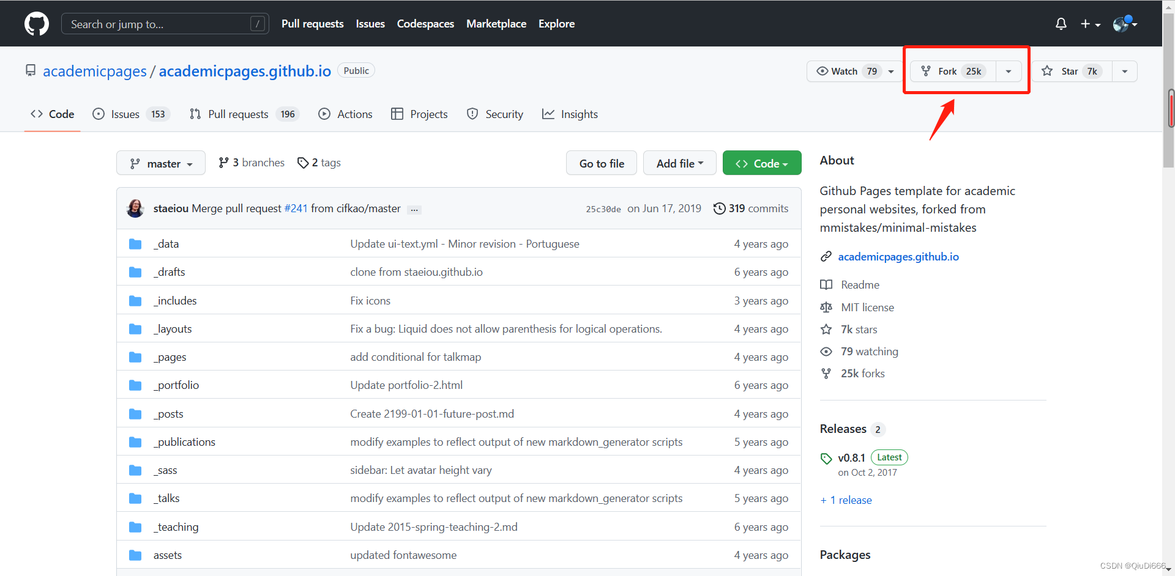Open the user avatar menu
The image size is (1175, 576).
1125,24
